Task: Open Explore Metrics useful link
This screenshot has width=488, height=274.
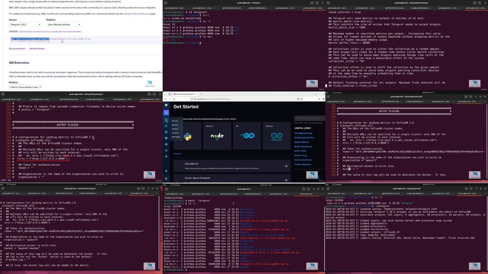Action: (x=302, y=142)
